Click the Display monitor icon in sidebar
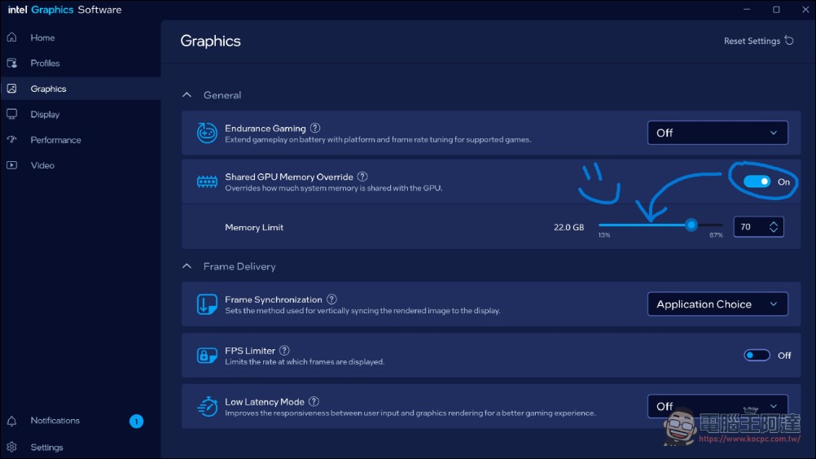This screenshot has height=459, width=816. (x=12, y=114)
